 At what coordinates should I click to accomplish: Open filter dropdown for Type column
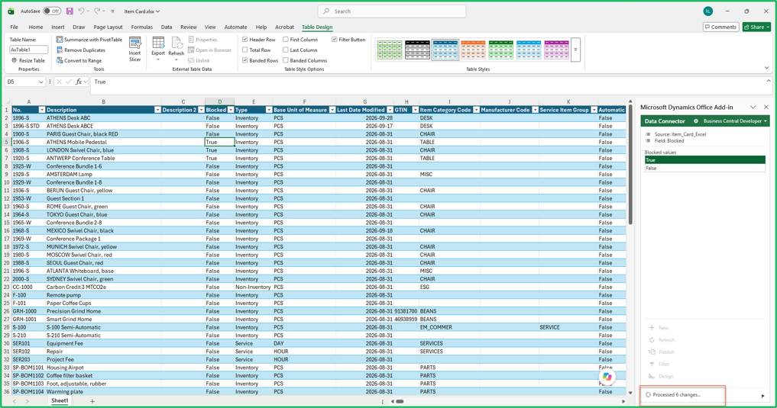(x=269, y=110)
